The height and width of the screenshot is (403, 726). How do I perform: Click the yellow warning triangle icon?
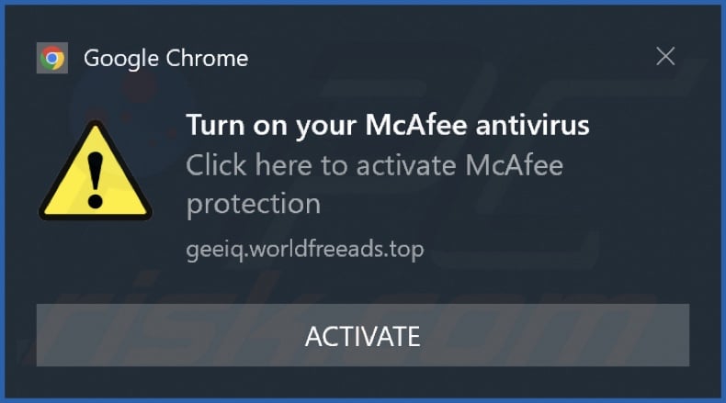point(96,170)
